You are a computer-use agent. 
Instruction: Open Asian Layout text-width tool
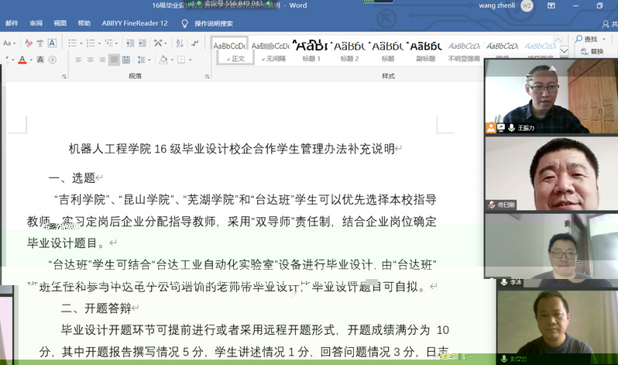158,43
